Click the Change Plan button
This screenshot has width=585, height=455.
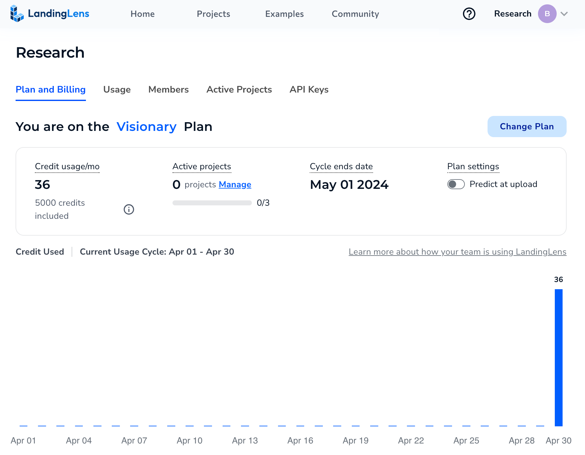527,127
